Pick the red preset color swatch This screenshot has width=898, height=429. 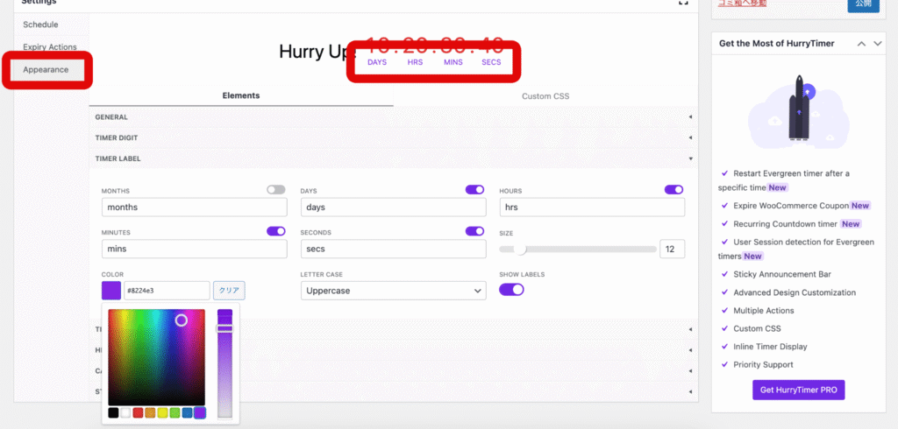click(x=138, y=412)
